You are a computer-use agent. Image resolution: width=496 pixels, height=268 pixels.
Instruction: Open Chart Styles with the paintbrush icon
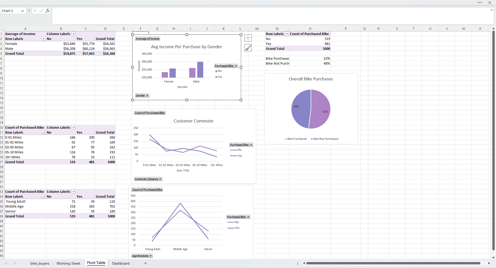[248, 48]
